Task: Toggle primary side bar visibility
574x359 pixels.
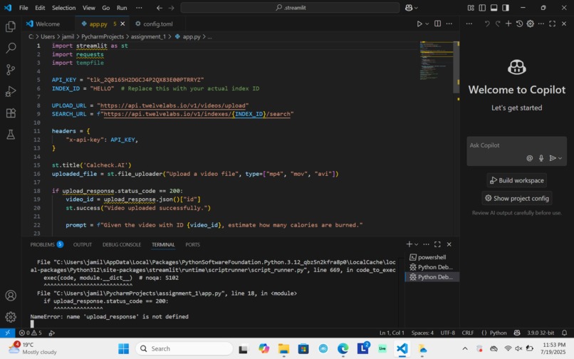Action: tap(482, 8)
